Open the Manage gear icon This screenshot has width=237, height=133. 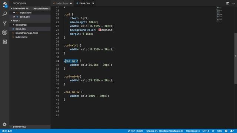(x=5, y=124)
